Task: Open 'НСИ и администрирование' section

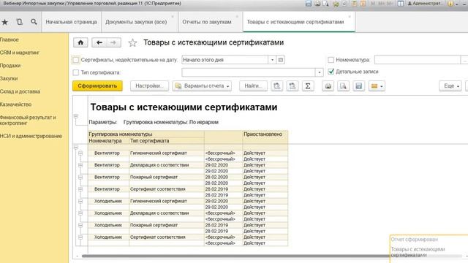Action: click(x=31, y=137)
